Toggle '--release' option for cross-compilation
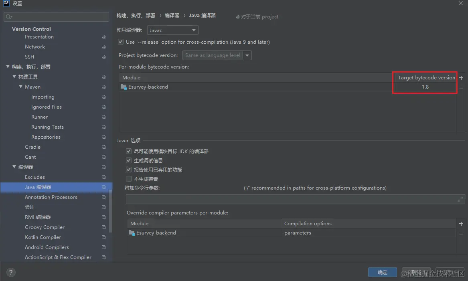Viewport: 468px width, 281px height. click(x=121, y=42)
